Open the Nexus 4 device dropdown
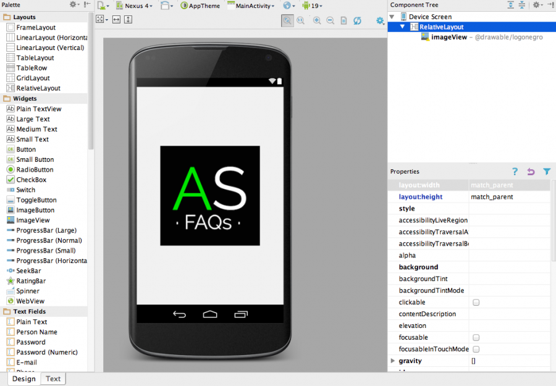 click(x=135, y=6)
